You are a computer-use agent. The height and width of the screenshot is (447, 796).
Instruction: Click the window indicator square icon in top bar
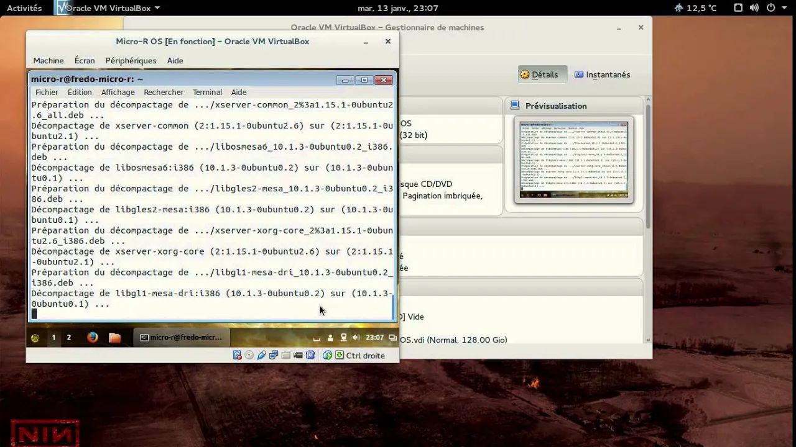(738, 8)
